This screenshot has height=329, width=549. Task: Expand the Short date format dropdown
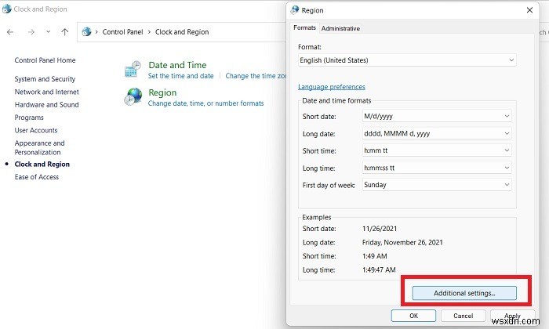pyautogui.click(x=437, y=116)
